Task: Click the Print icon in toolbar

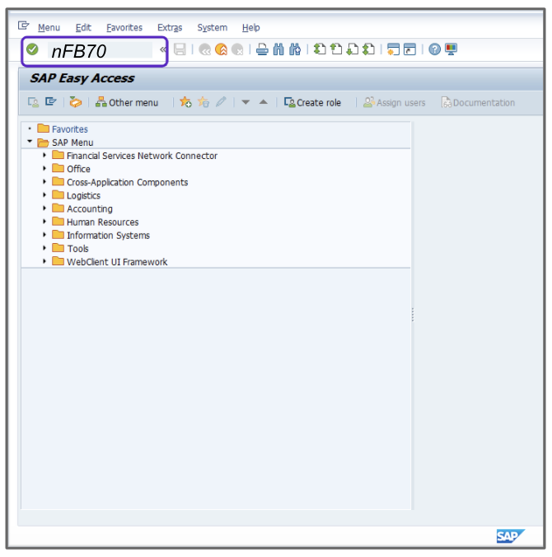Action: tap(262, 49)
